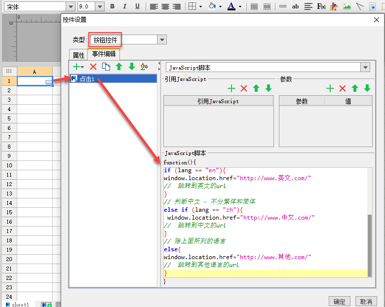
Task: Delete the selected event with red X
Action: click(x=93, y=67)
